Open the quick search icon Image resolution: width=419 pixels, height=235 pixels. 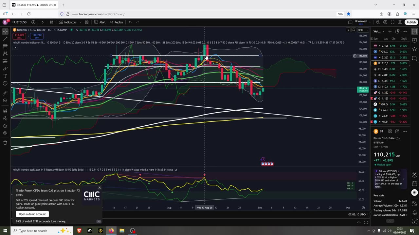(x=378, y=22)
